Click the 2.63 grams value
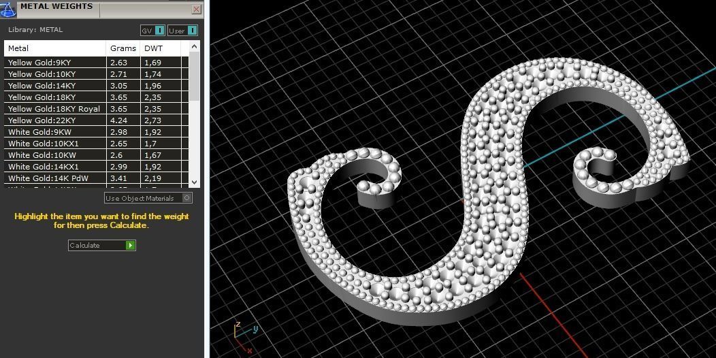The width and height of the screenshot is (716, 358). pos(118,63)
